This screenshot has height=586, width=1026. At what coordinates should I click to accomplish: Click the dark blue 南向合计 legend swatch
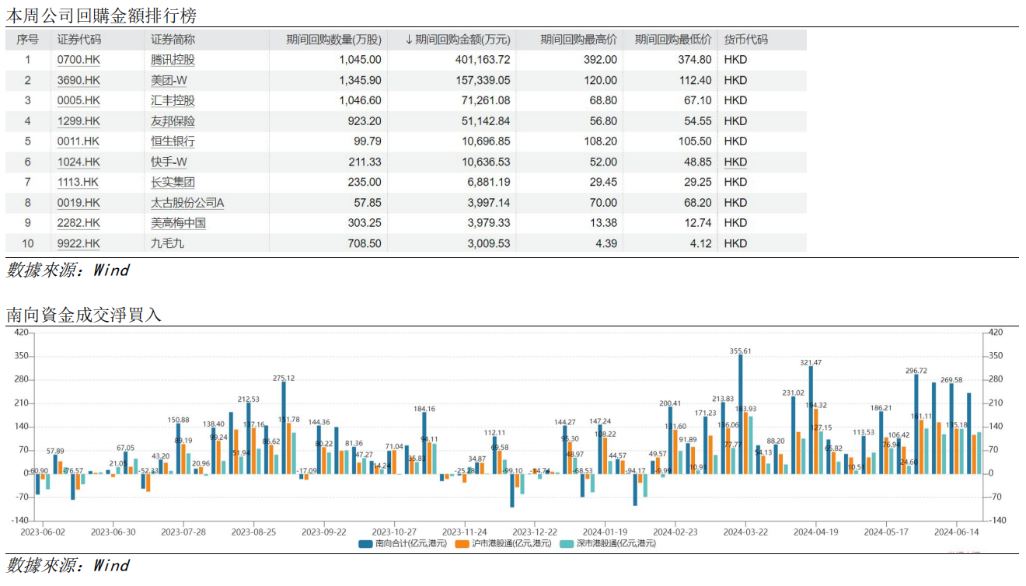click(x=365, y=544)
